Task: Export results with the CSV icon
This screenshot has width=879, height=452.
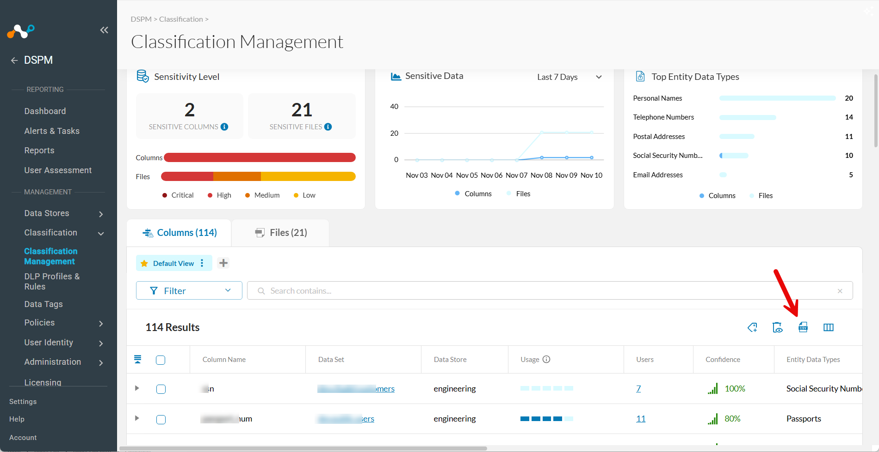Action: (803, 327)
